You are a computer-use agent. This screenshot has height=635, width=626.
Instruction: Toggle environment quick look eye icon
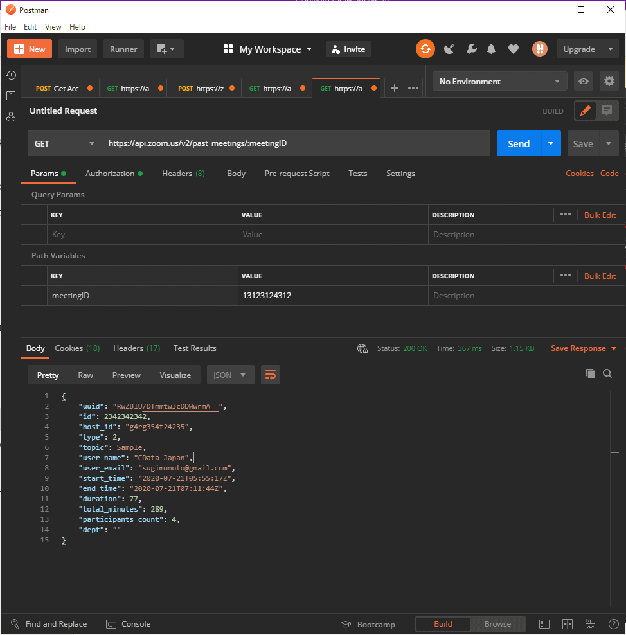[584, 82]
